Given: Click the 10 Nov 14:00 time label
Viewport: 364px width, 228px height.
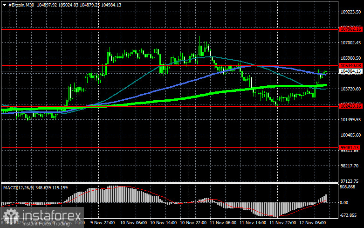Looking at the screenshot, I should click(164, 223).
